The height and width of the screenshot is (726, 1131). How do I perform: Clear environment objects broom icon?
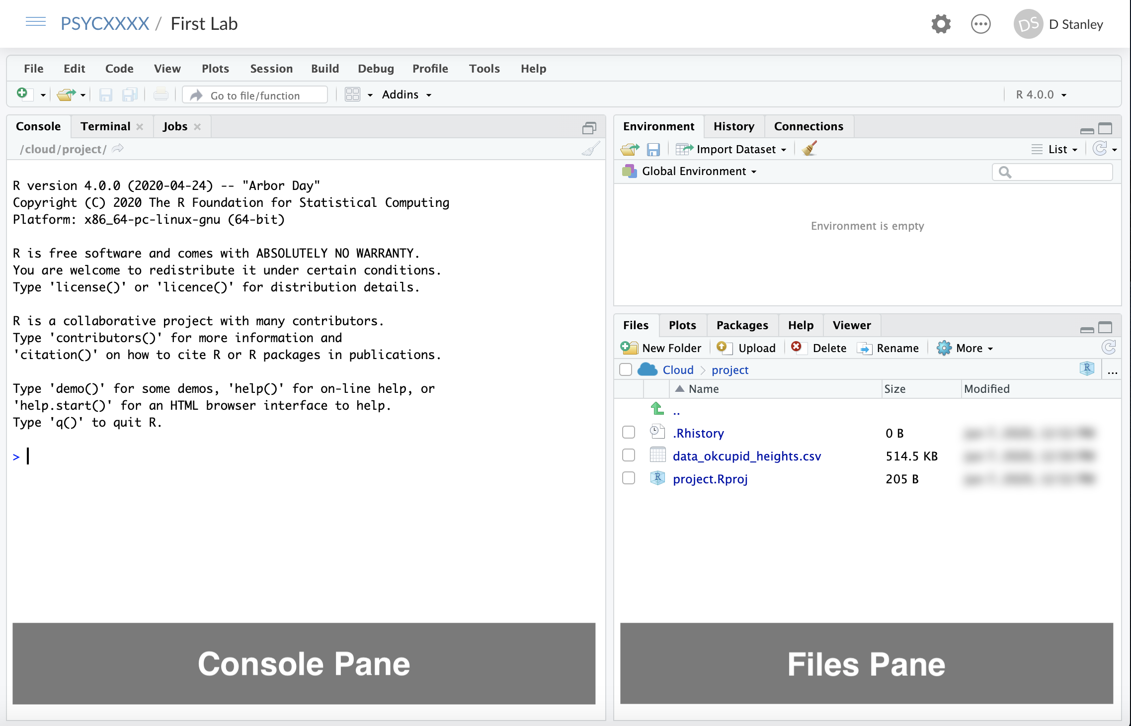pyautogui.click(x=809, y=149)
